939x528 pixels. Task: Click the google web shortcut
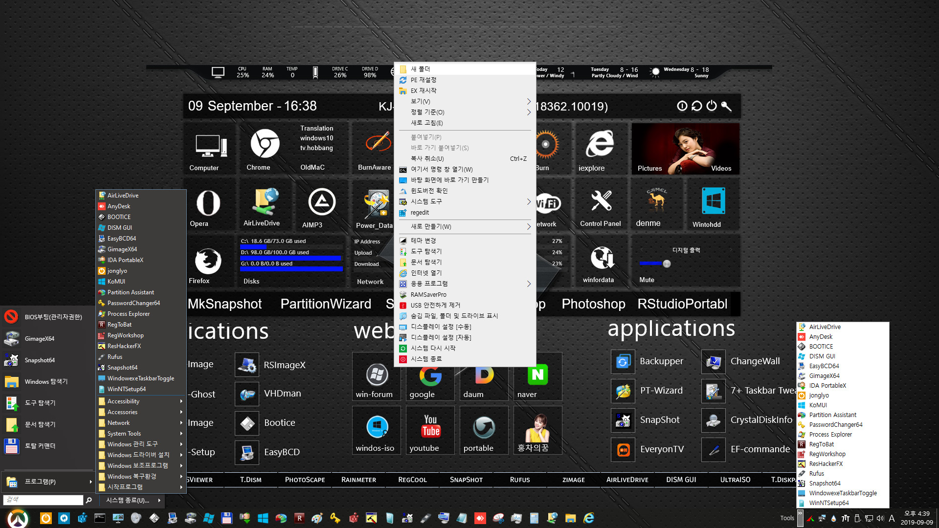point(430,375)
